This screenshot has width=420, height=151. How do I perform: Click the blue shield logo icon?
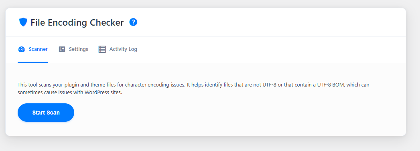pyautogui.click(x=23, y=22)
